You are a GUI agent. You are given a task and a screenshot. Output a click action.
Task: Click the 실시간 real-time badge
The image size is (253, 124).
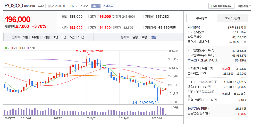click(96, 6)
